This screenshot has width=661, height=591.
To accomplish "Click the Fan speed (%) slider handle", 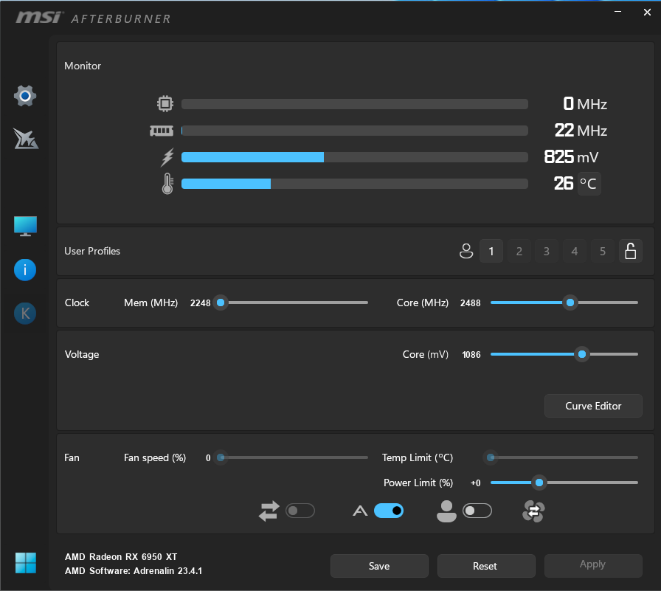I will point(221,457).
